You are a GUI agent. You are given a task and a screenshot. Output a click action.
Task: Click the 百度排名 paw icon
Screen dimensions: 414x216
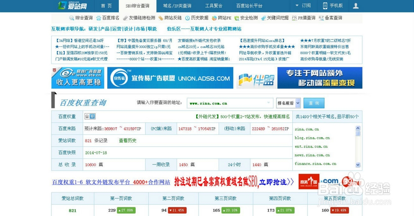(99, 18)
